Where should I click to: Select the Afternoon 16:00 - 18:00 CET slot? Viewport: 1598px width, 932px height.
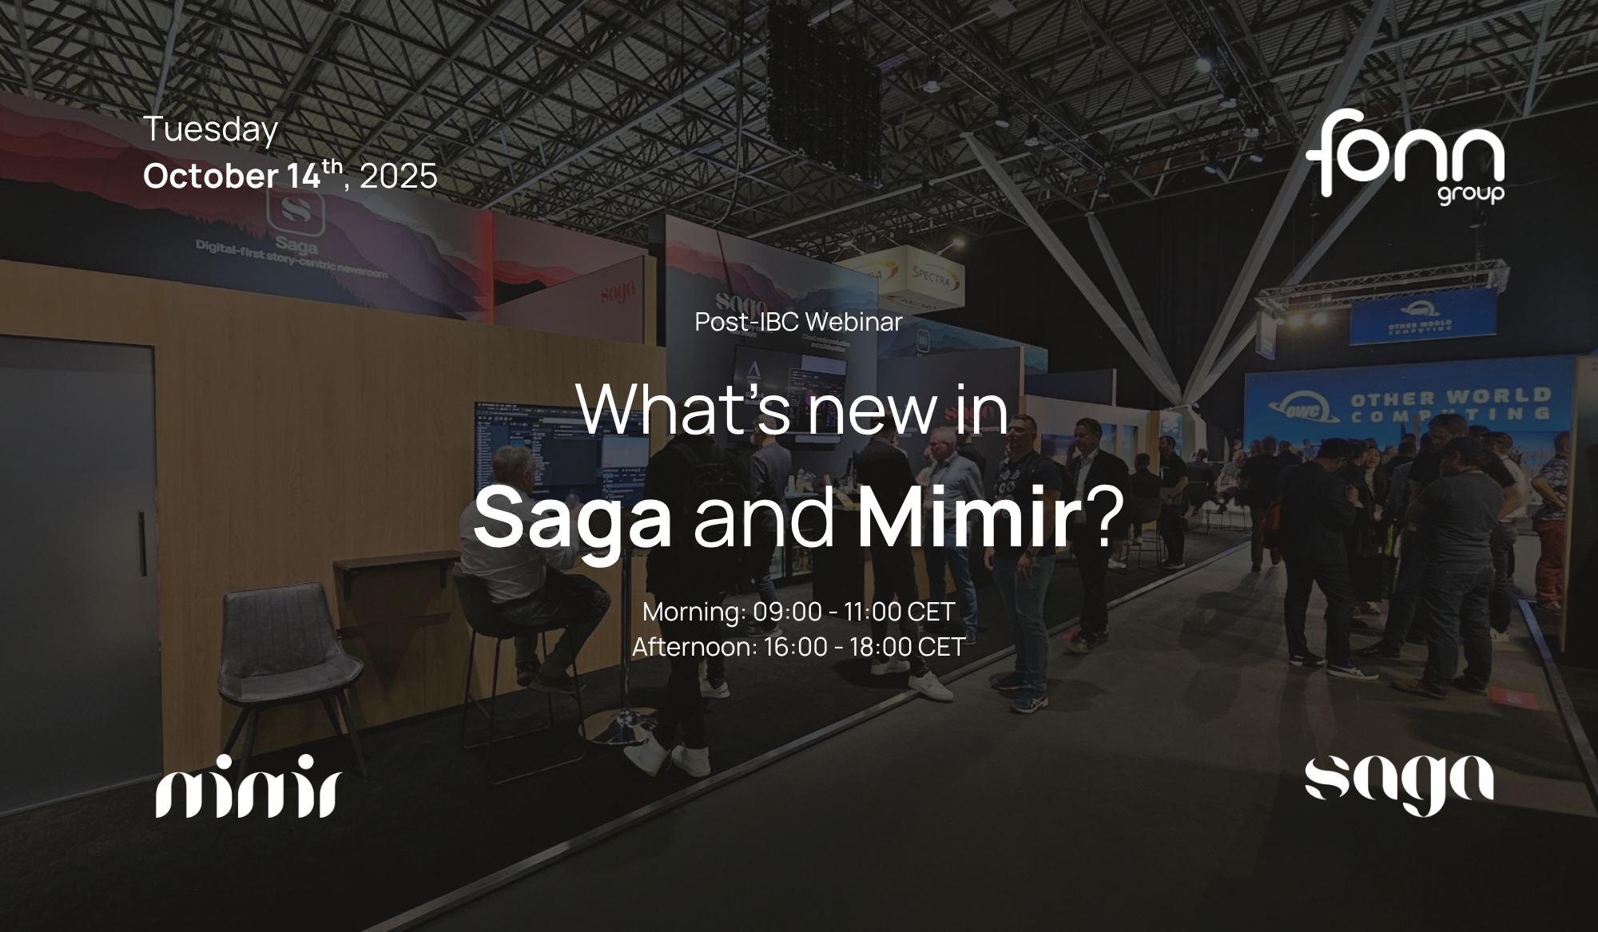[798, 646]
